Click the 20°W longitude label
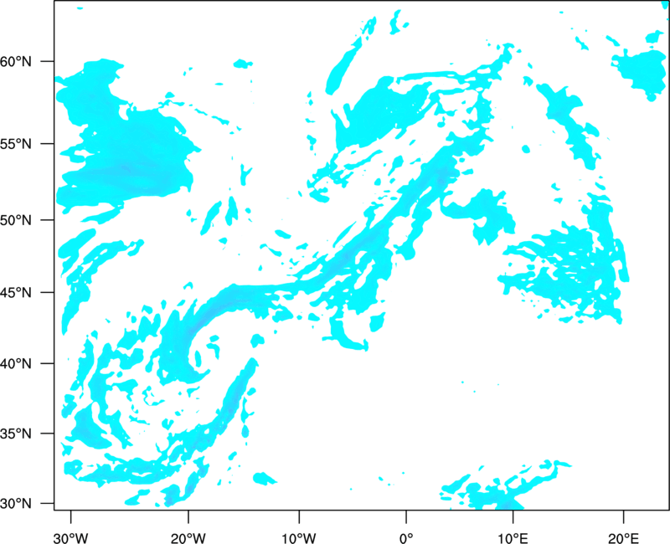The width and height of the screenshot is (670, 544). click(x=188, y=538)
